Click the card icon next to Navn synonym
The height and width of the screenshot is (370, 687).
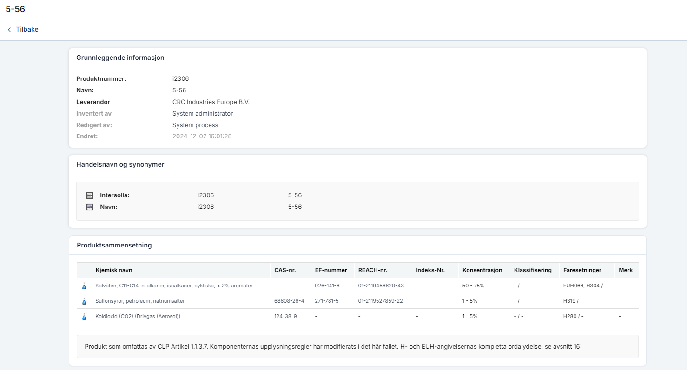(x=90, y=207)
